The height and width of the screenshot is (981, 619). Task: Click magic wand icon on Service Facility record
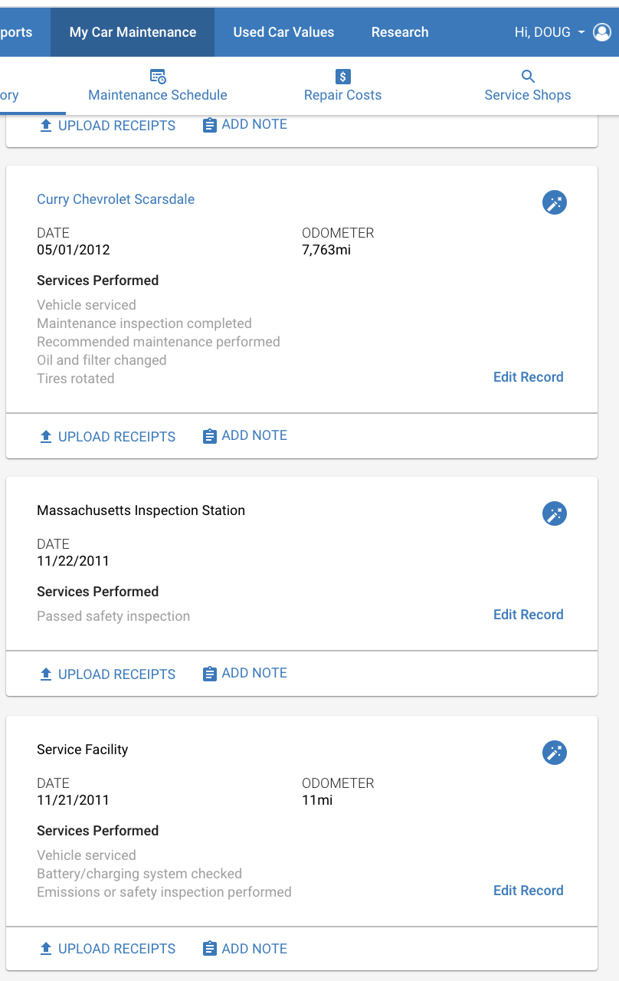555,753
